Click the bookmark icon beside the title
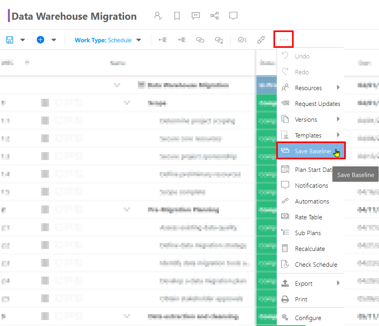 pyautogui.click(x=177, y=16)
